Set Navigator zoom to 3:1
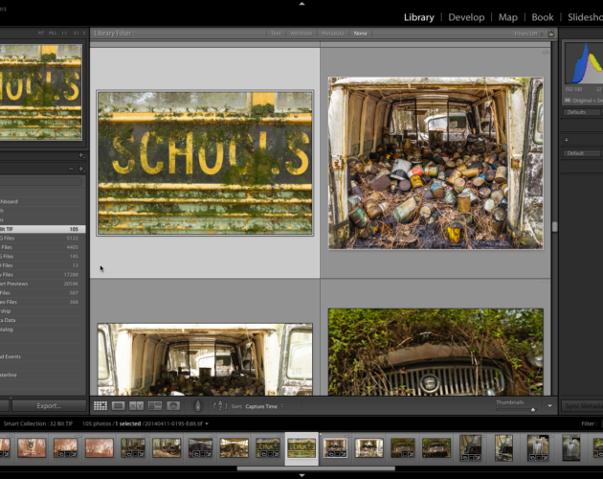The image size is (603, 479). [77, 34]
